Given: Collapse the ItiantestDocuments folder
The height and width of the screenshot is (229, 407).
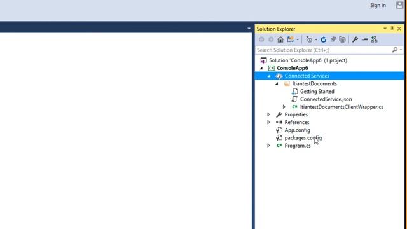Looking at the screenshot, I should (x=277, y=84).
